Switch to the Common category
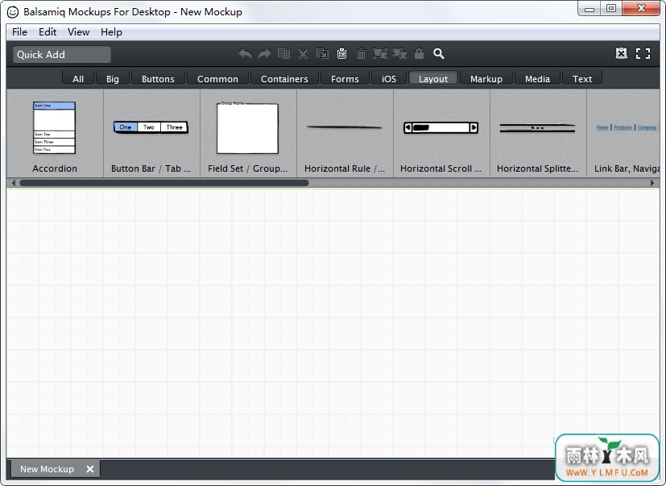 [218, 79]
